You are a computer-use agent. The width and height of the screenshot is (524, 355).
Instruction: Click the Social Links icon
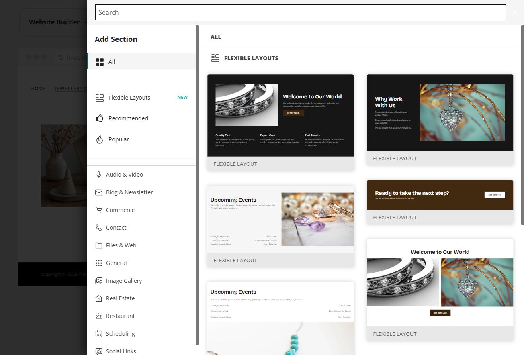(99, 351)
